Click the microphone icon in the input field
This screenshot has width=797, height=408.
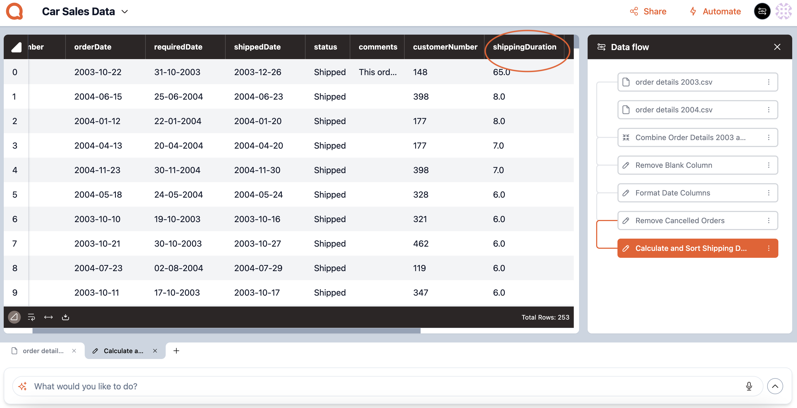(749, 386)
